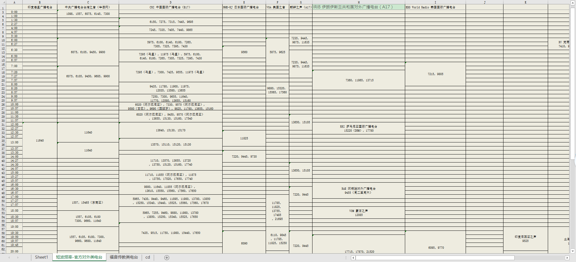Go to previous sheet tab arrow
This screenshot has height=262, width=576.
coord(9,258)
